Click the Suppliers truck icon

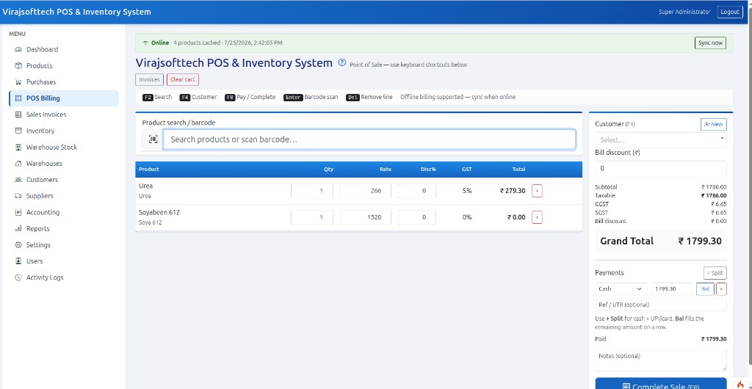click(18, 196)
